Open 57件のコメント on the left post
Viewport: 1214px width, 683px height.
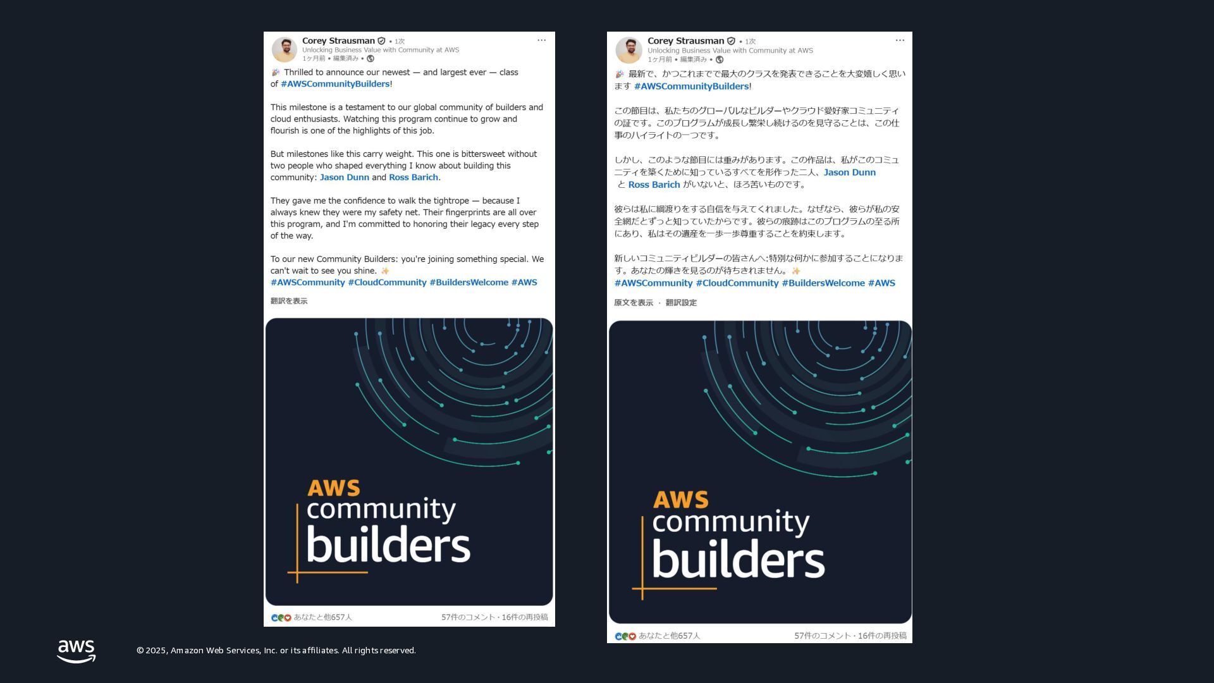468,617
